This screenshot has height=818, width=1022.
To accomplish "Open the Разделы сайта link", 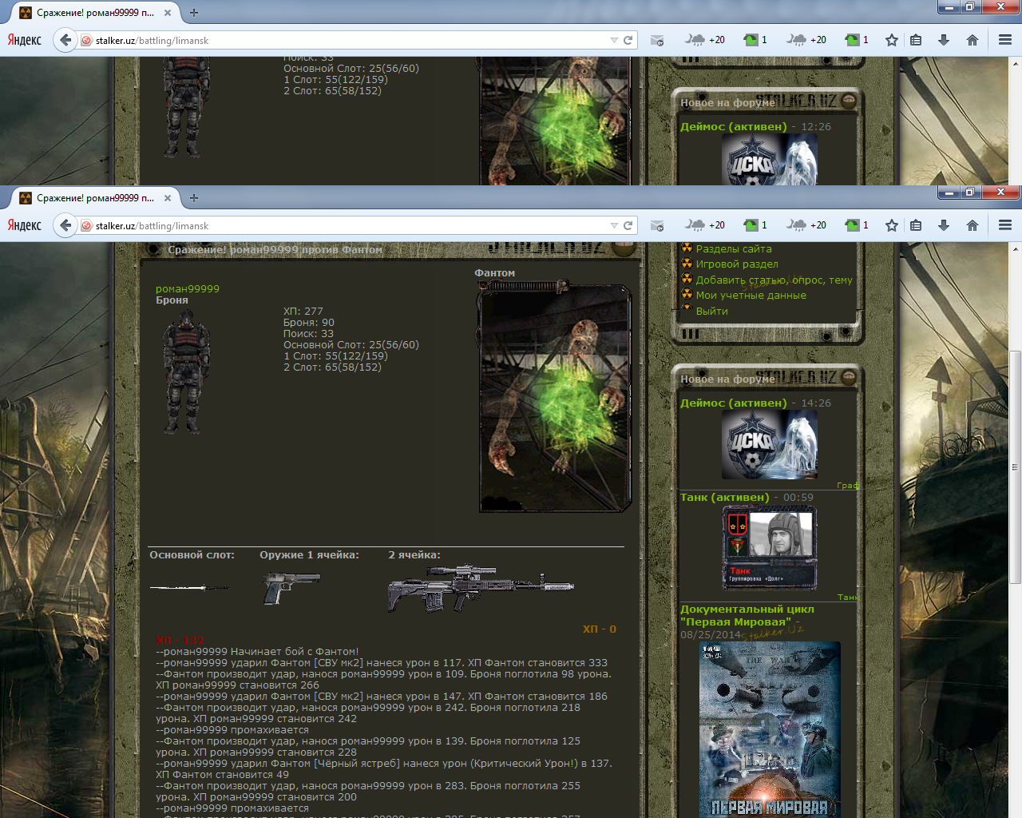I will (x=734, y=248).
